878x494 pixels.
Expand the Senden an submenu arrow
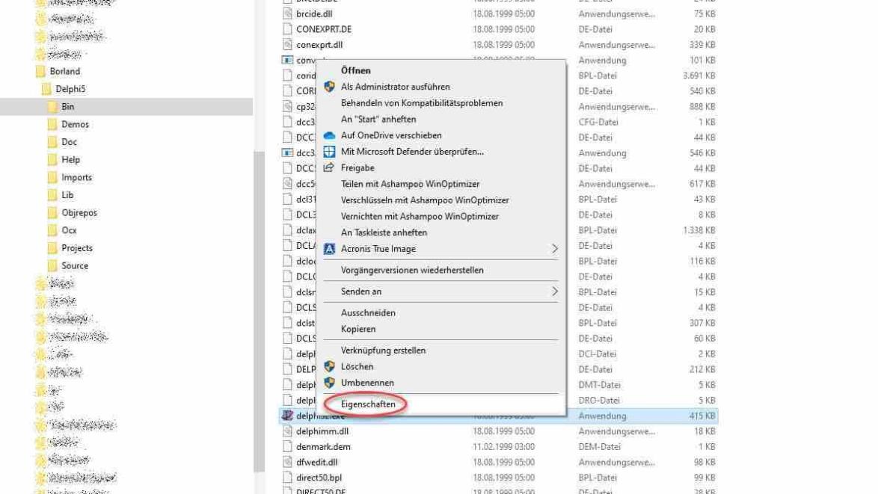coord(554,291)
